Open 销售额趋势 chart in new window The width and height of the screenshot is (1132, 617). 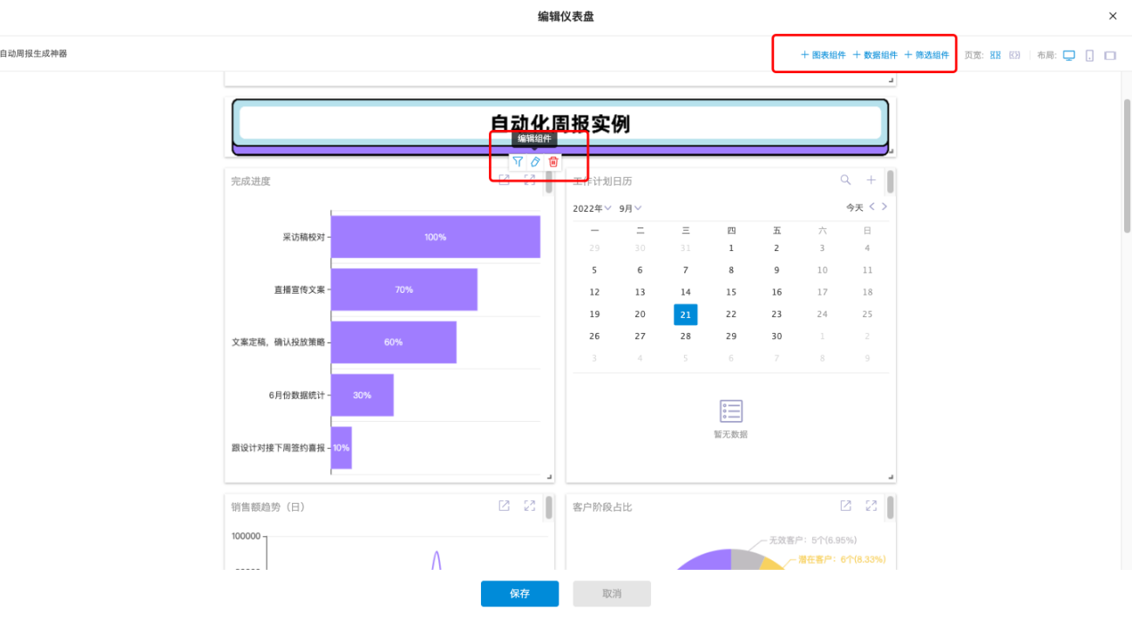point(504,505)
